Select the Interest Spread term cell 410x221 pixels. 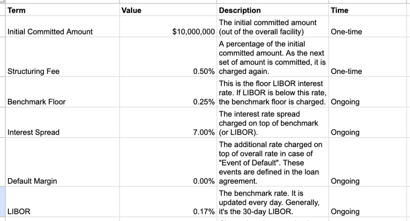point(33,132)
